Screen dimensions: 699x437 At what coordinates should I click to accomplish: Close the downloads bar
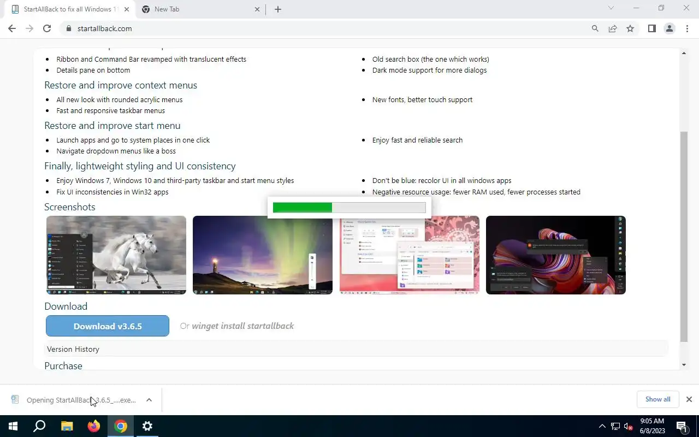[689, 399]
